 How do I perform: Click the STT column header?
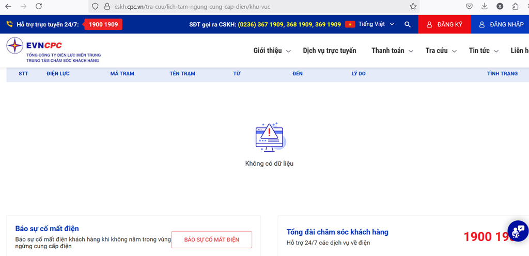pos(23,74)
